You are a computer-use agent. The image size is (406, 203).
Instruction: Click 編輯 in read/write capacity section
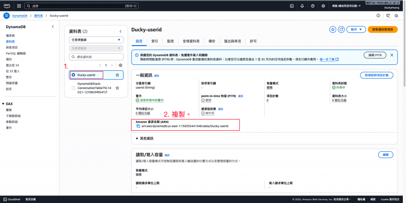click(385, 155)
